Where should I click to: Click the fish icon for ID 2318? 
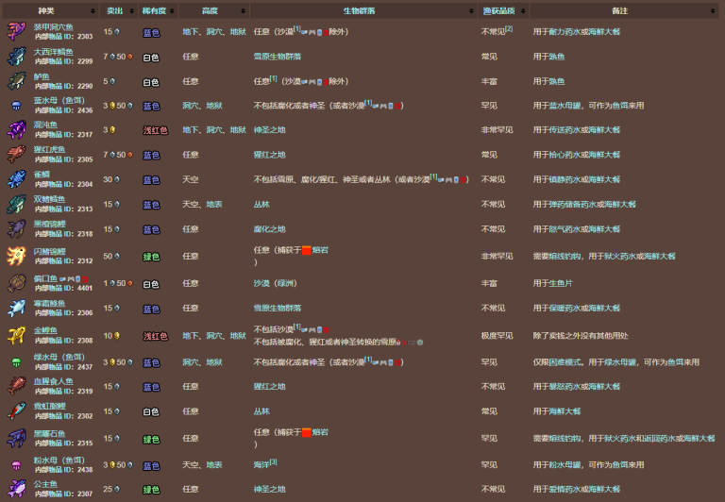pyautogui.click(x=16, y=229)
